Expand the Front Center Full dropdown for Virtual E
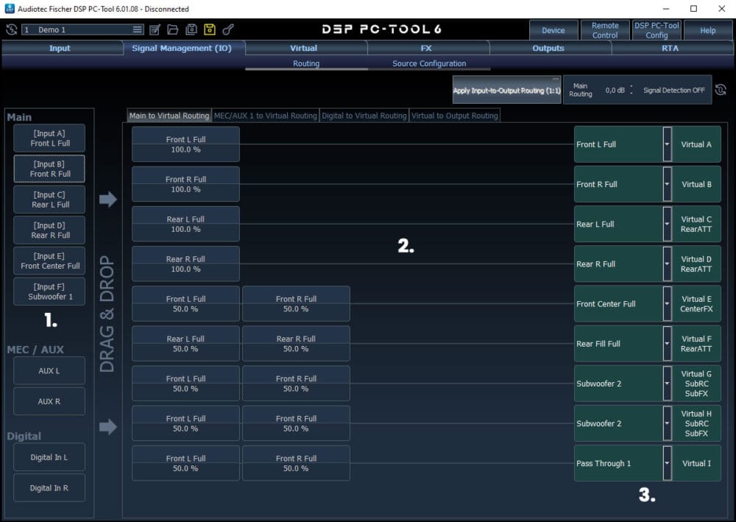This screenshot has height=522, width=736. [667, 304]
